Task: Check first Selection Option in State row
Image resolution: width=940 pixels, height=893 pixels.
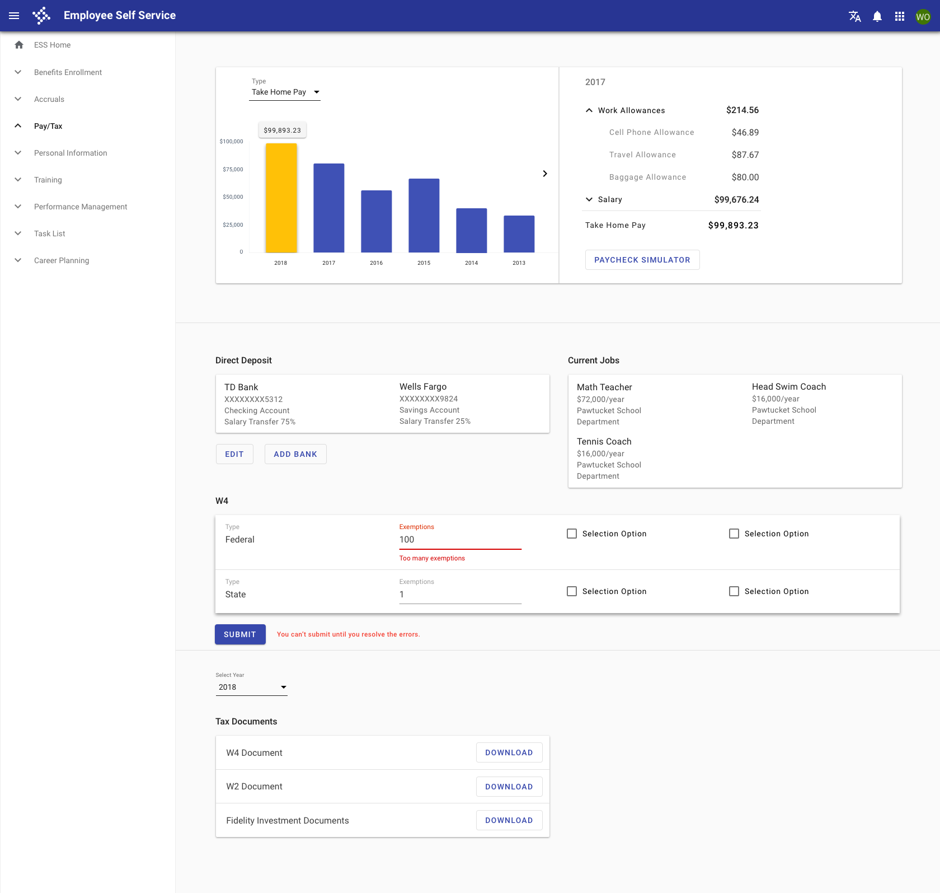Action: pos(571,591)
